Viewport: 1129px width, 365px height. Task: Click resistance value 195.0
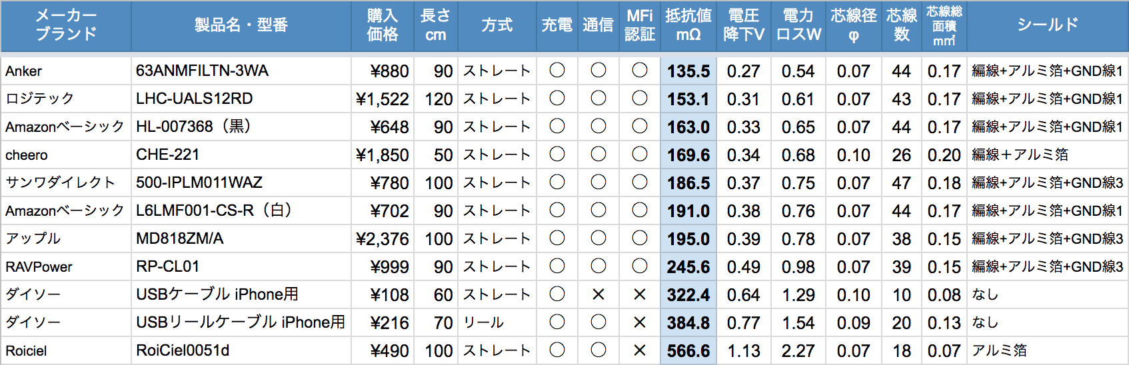tap(688, 239)
